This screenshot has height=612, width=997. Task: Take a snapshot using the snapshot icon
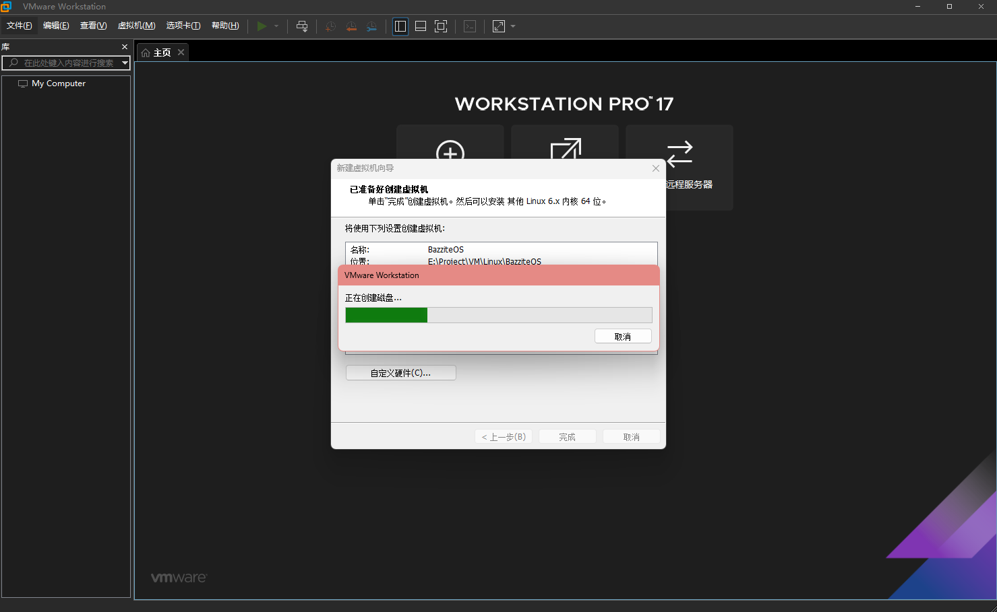(330, 26)
